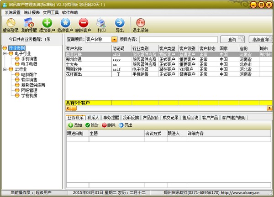Select 电脑配件 tree node
Screen dimensions: 274x197
point(29,75)
